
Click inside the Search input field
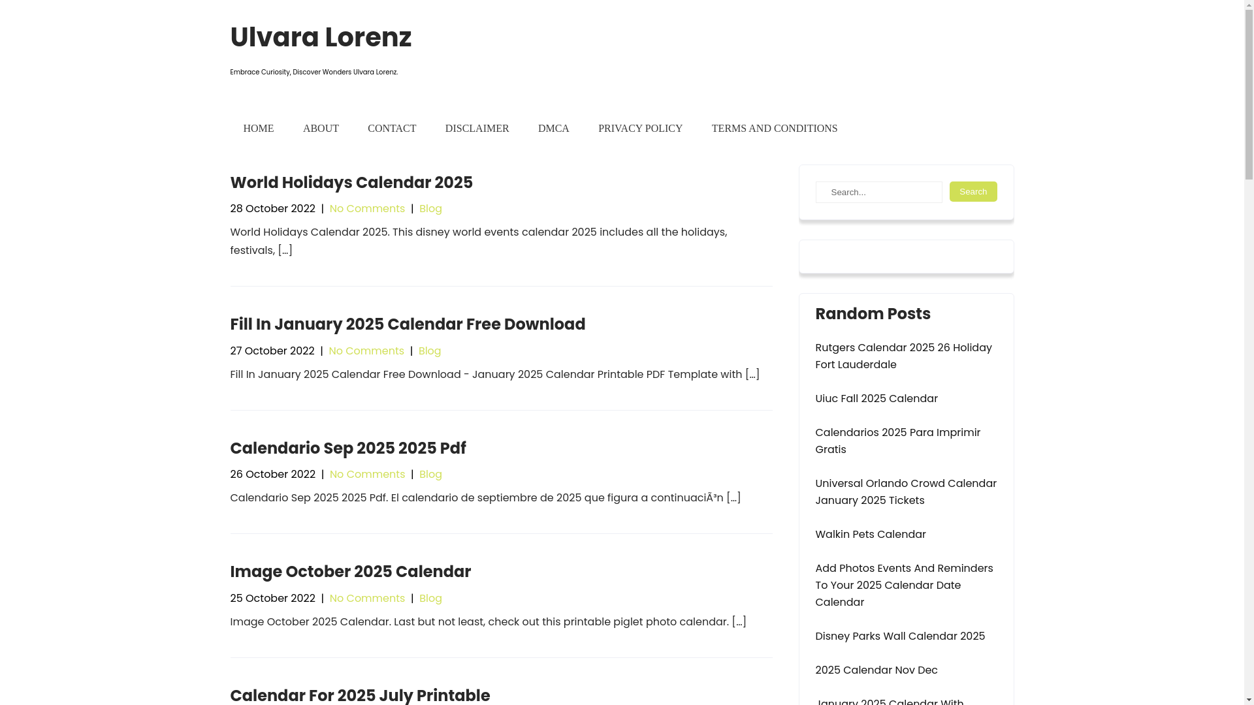click(878, 193)
